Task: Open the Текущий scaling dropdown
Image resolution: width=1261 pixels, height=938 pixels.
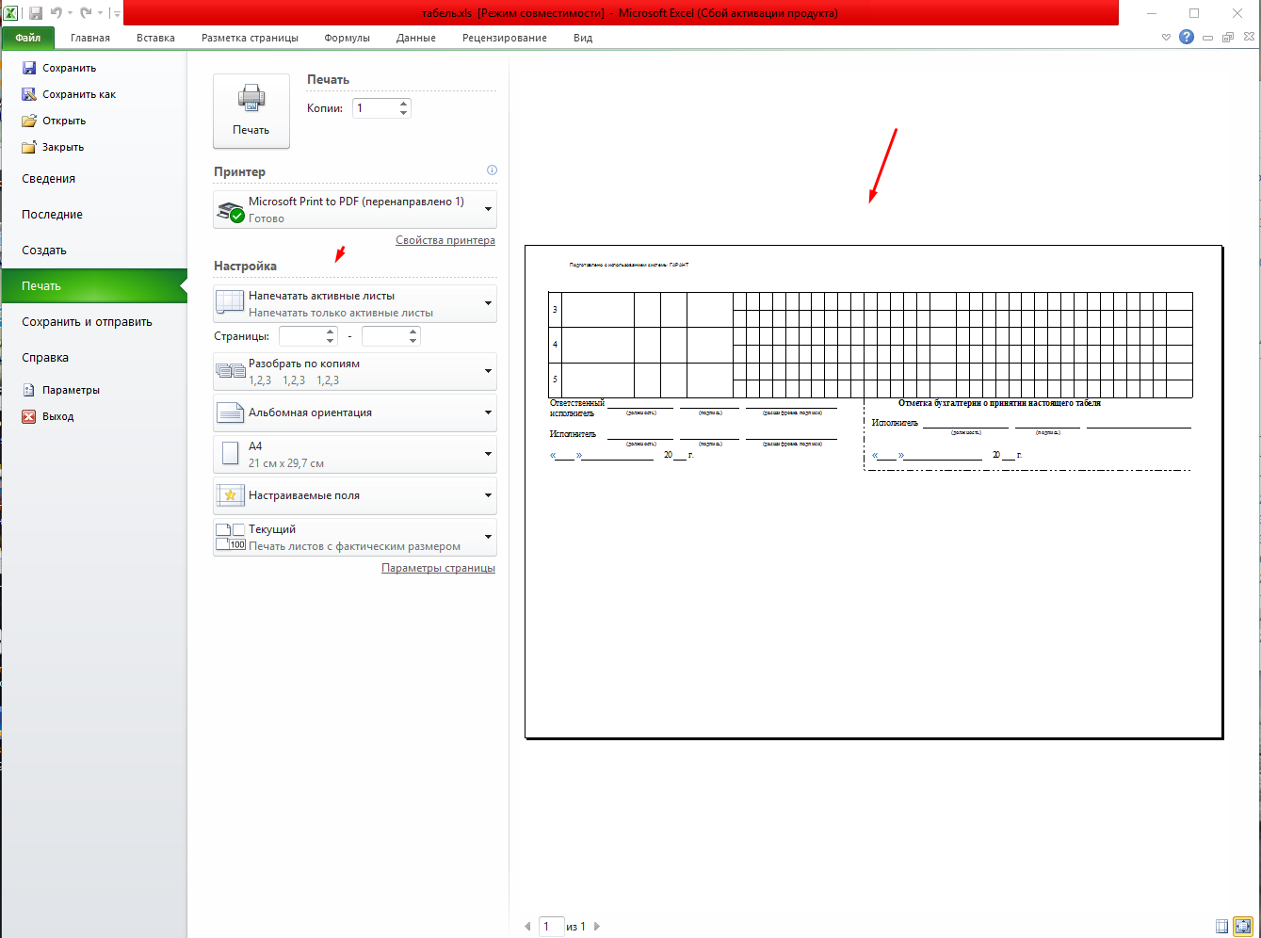Action: click(x=355, y=538)
